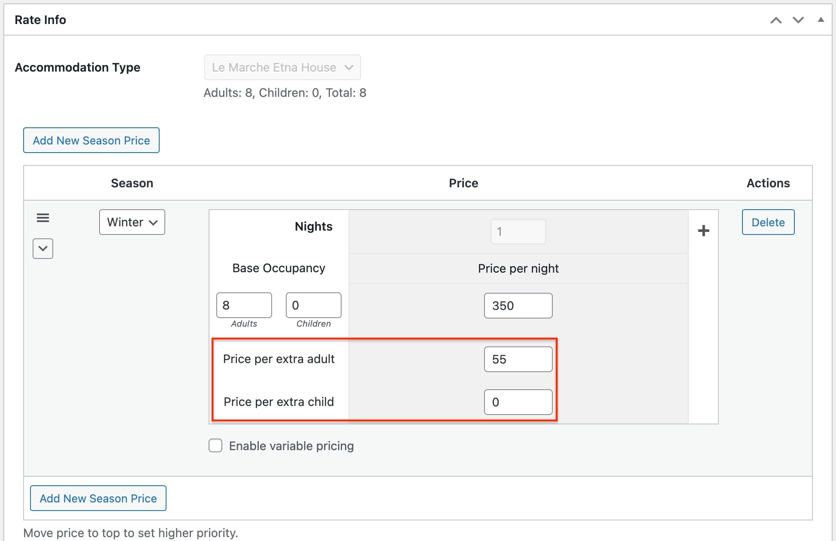Select the Le Marche Etna House accommodation type
Viewport: 836px width, 541px height.
(x=281, y=68)
